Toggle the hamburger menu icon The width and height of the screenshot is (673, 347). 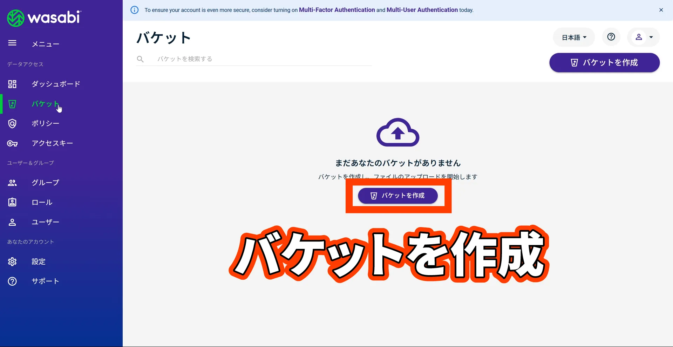pos(12,43)
